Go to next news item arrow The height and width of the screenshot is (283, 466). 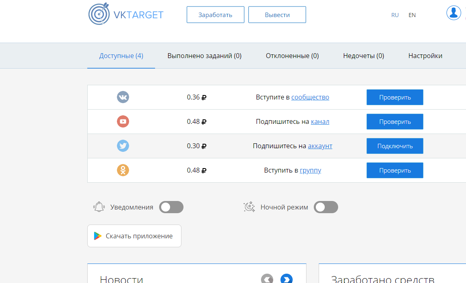[x=287, y=279]
